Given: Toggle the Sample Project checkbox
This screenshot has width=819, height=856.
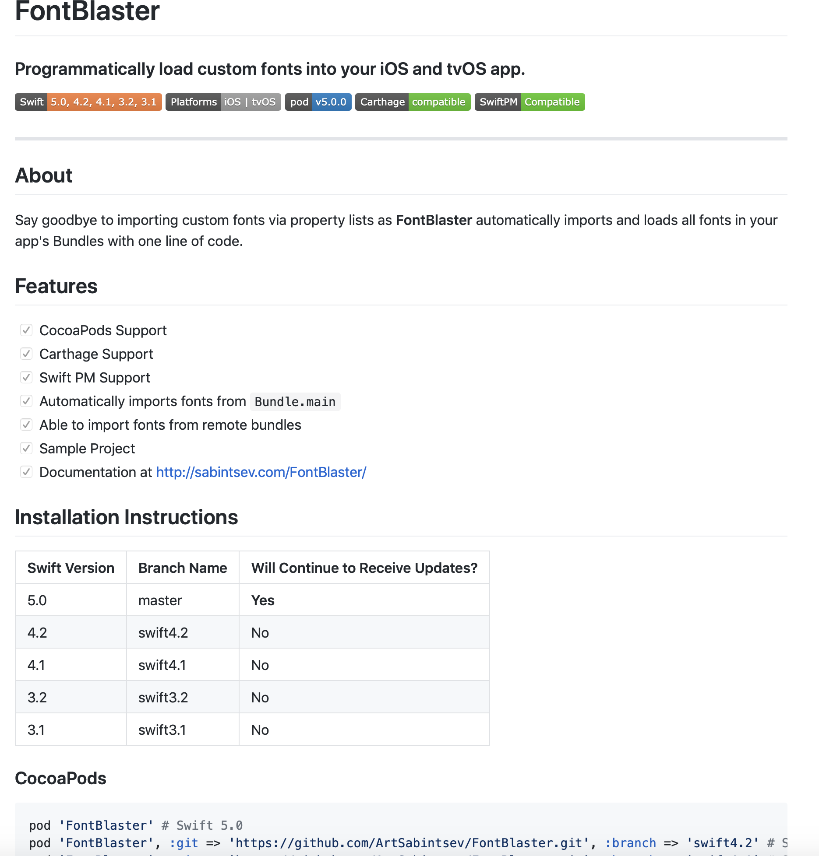Looking at the screenshot, I should tap(26, 448).
